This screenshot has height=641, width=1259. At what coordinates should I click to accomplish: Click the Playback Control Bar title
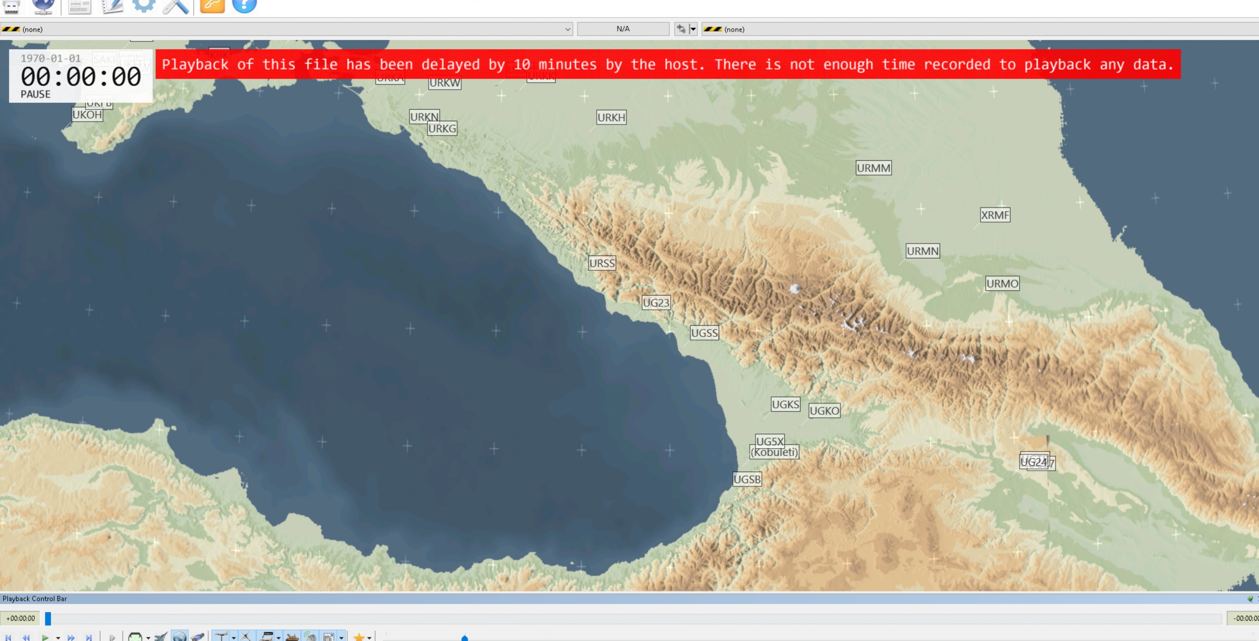[35, 598]
